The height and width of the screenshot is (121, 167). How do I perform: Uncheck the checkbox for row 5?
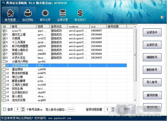(4, 46)
